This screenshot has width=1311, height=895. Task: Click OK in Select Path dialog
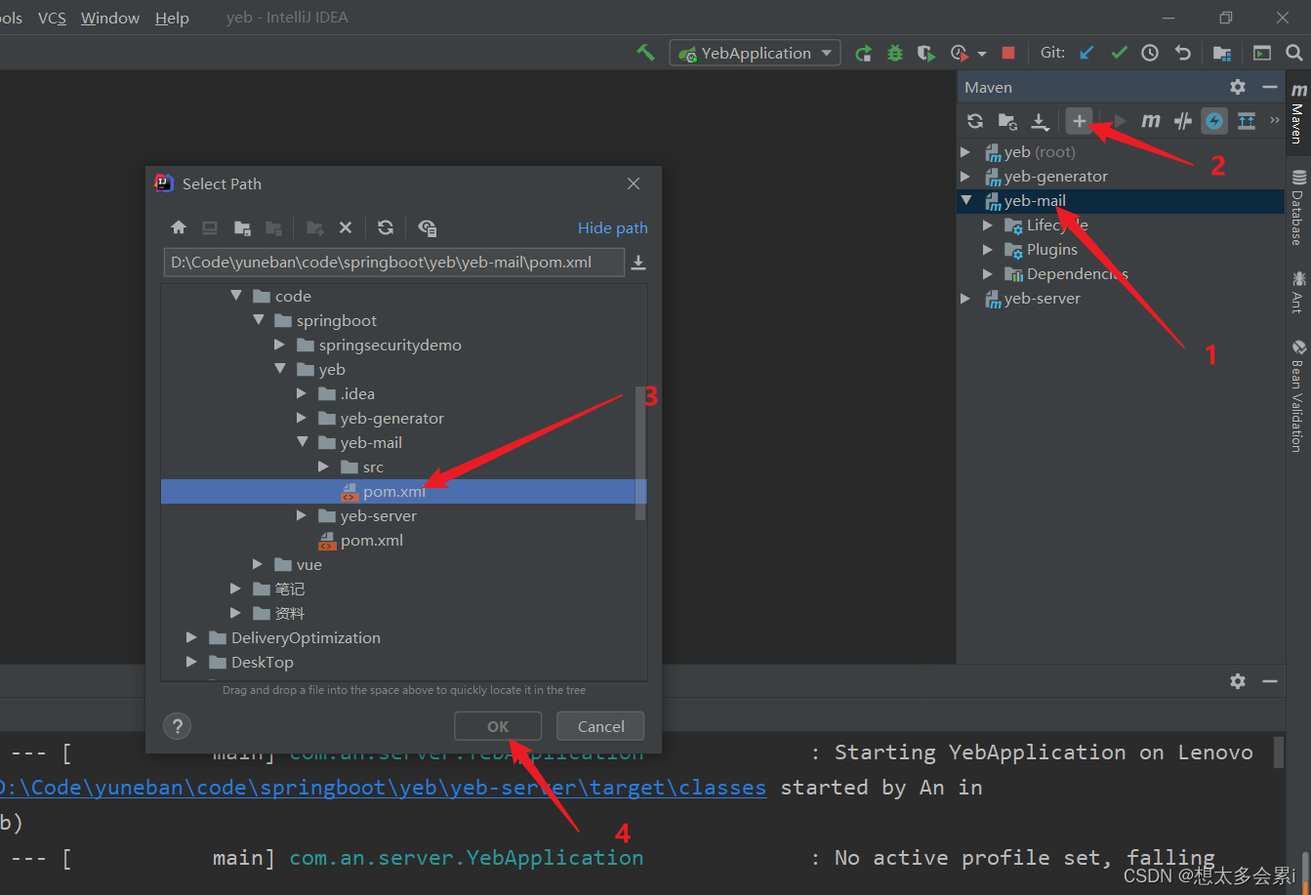click(498, 726)
